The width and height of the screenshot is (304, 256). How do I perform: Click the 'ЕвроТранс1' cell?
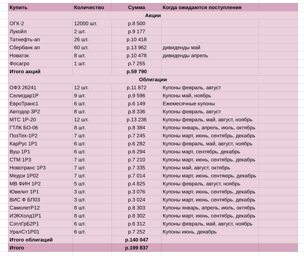click(x=40, y=103)
